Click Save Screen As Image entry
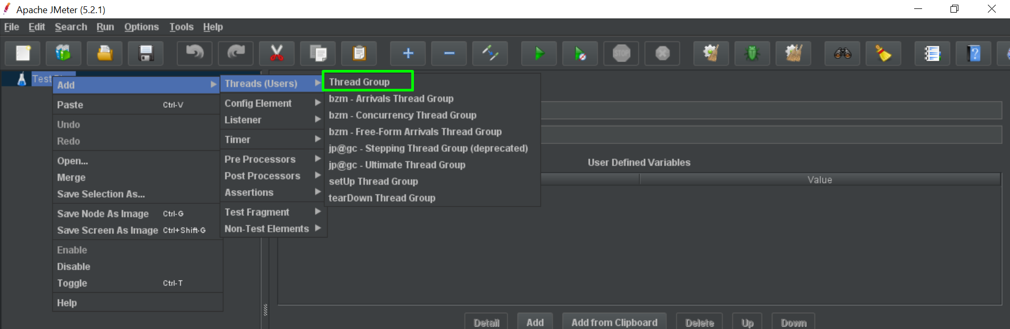1010x329 pixels. pyautogui.click(x=136, y=230)
